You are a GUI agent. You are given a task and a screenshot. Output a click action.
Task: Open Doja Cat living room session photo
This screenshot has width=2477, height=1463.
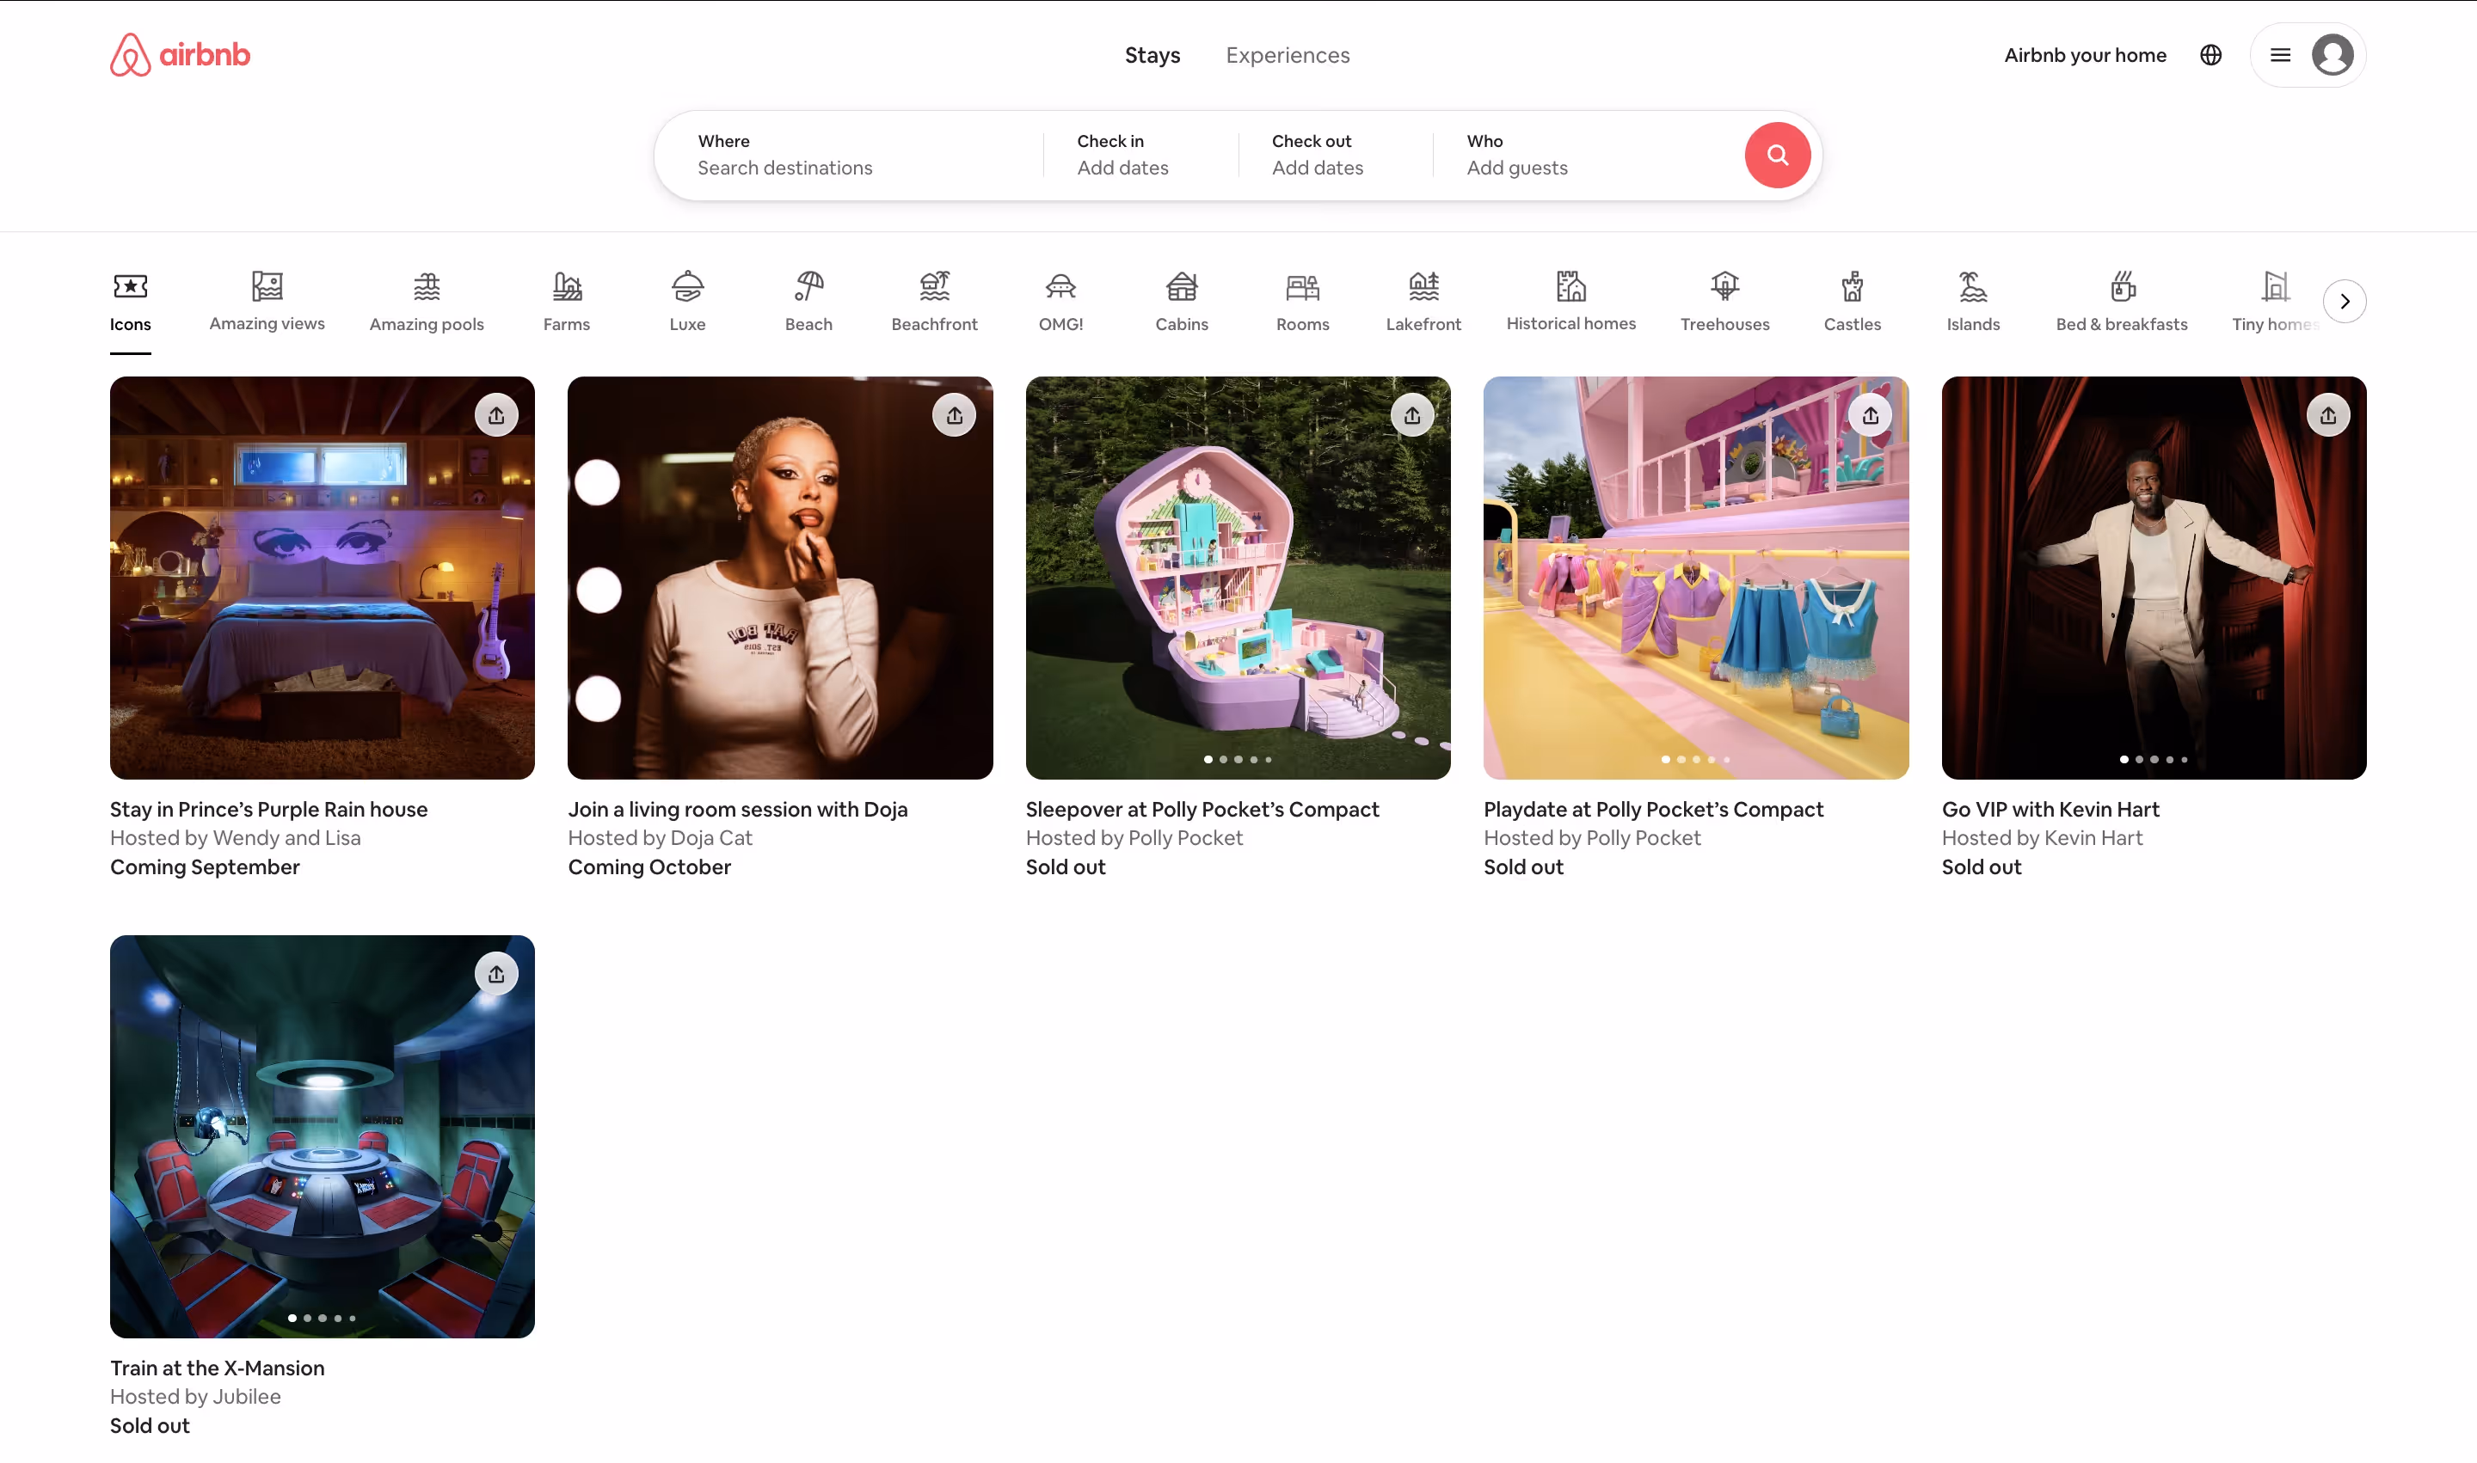779,578
